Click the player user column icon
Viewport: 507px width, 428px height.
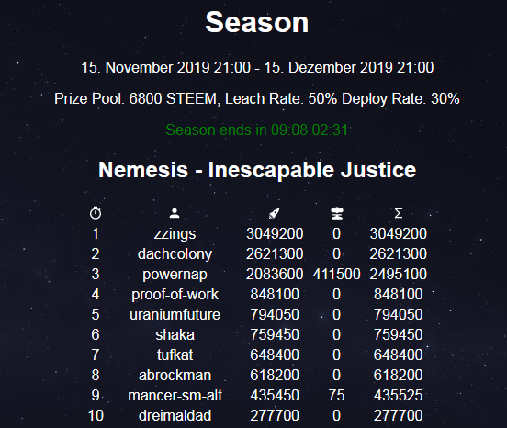point(175,213)
